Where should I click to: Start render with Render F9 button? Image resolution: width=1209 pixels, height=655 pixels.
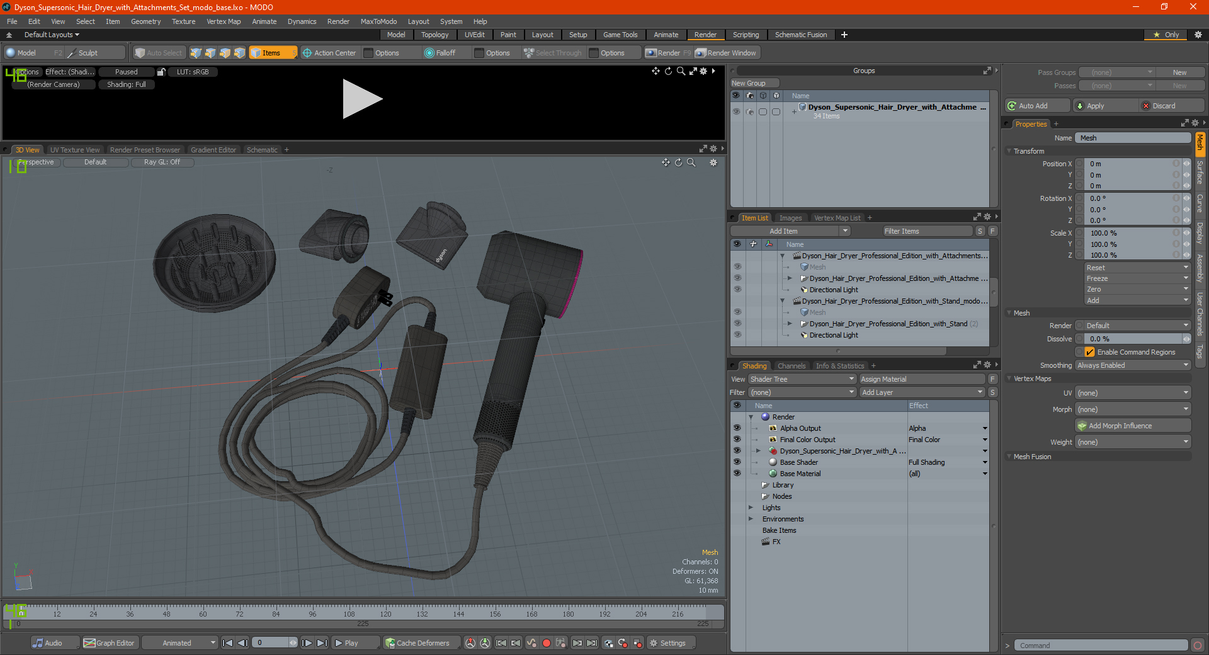coord(668,53)
